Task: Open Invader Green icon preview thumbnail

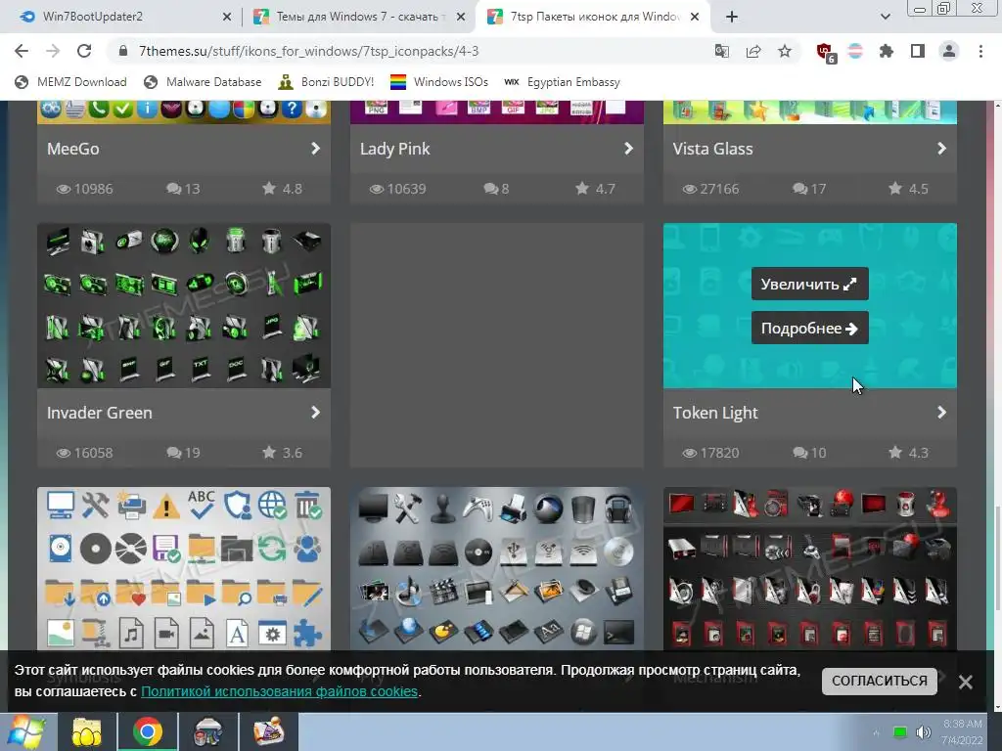Action: [x=184, y=305]
